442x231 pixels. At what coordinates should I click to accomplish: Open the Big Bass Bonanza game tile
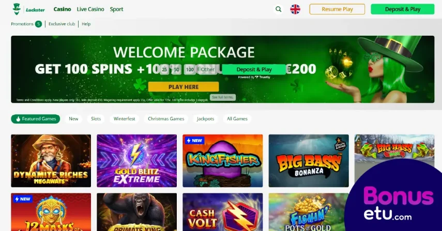coord(309,161)
